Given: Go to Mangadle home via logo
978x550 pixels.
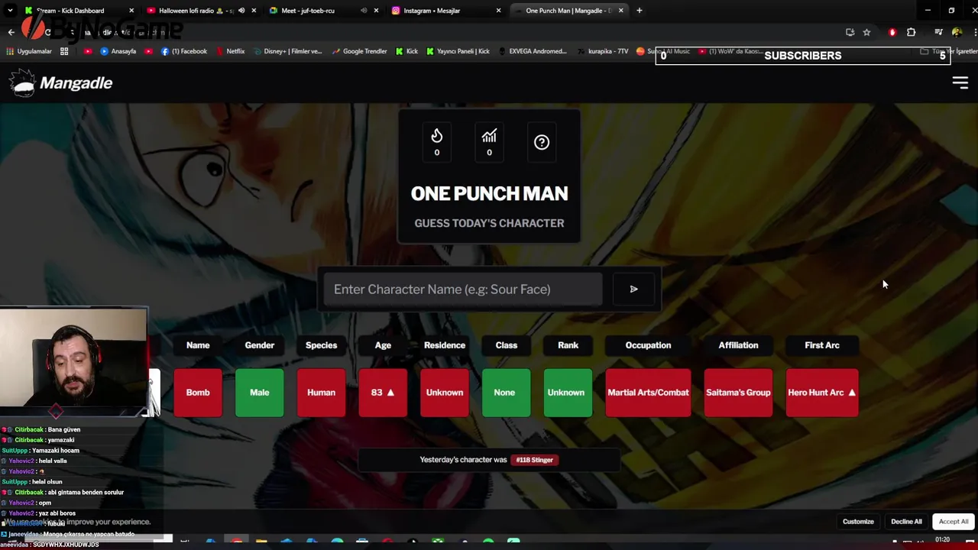Looking at the screenshot, I should click(x=61, y=82).
